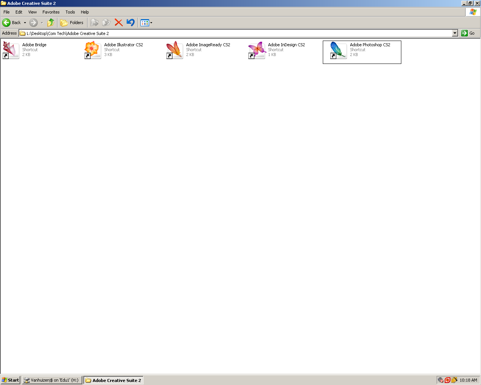
Task: Click the yellow tray icon beside the clock
Action: coord(454,380)
